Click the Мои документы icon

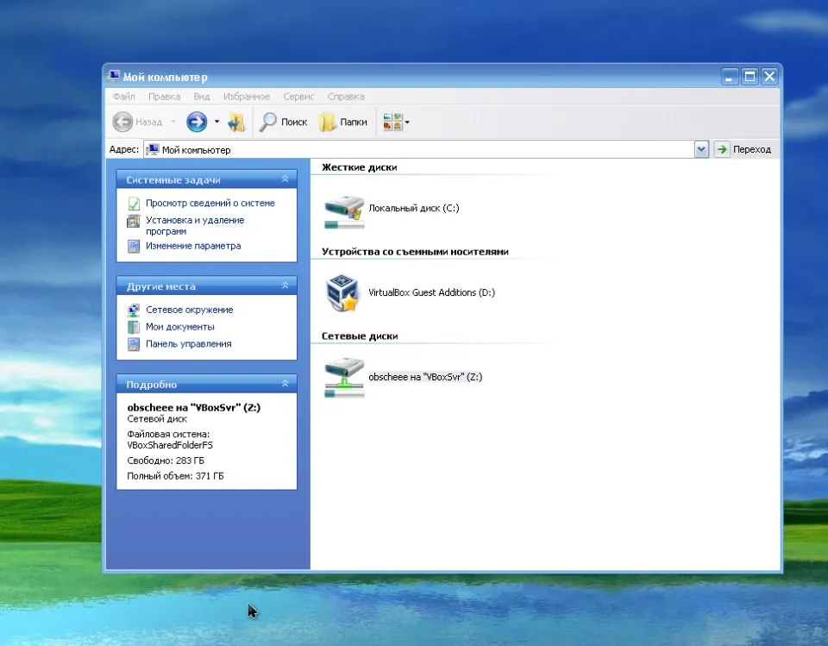click(134, 327)
